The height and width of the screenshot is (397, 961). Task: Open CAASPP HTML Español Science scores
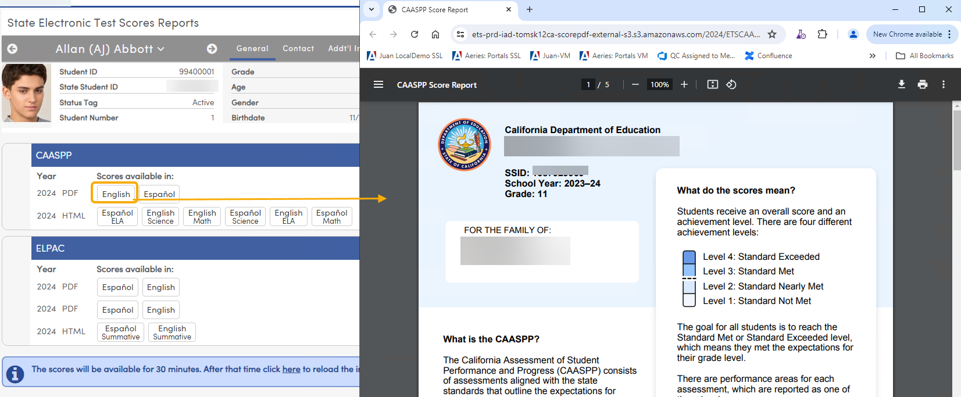tap(245, 216)
